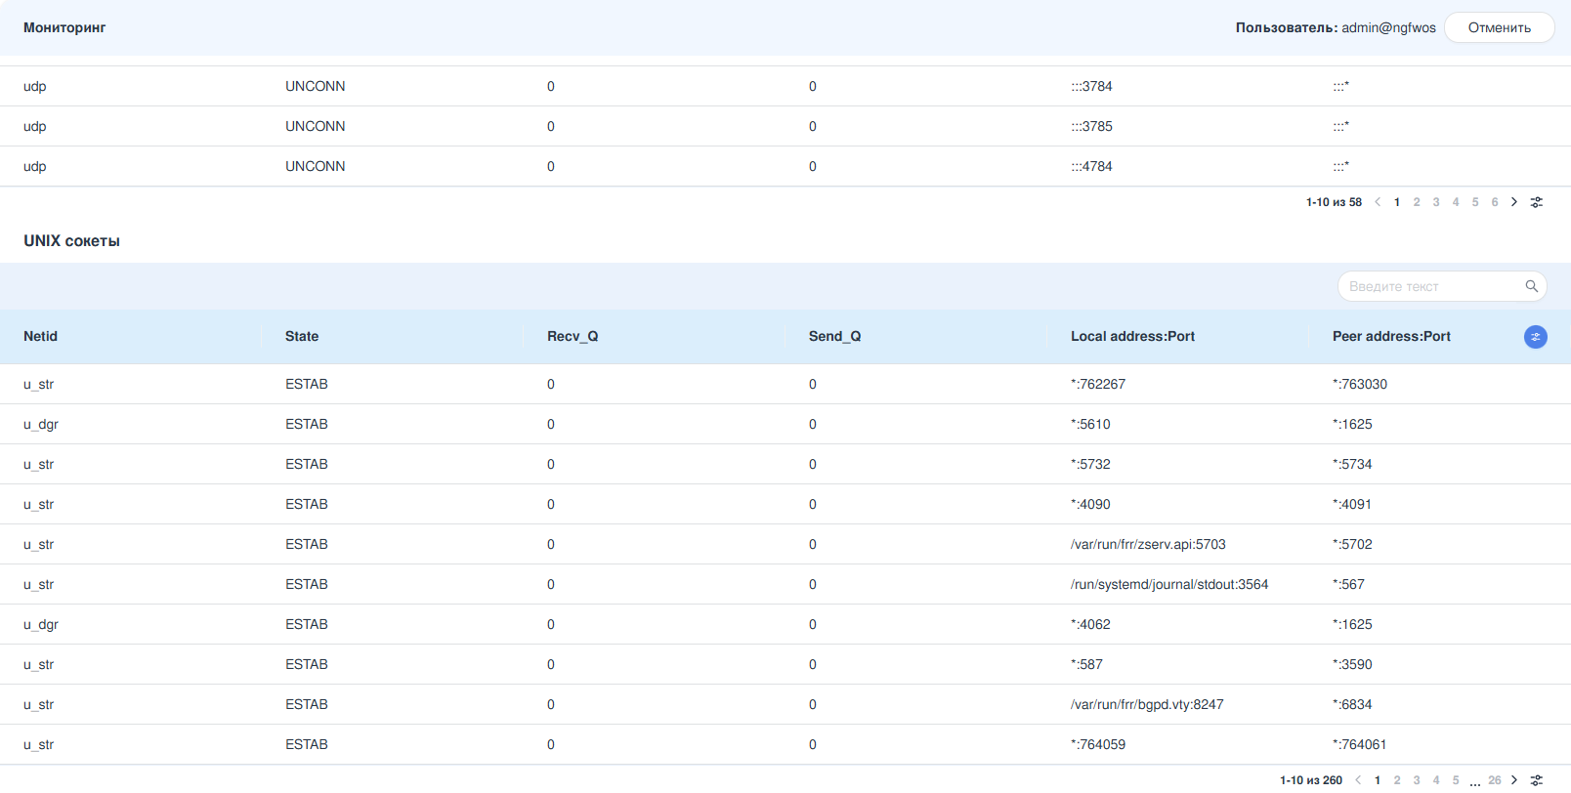Open the blue column settings icon by Peer address:Port
The height and width of the screenshot is (793, 1571).
pyautogui.click(x=1536, y=337)
